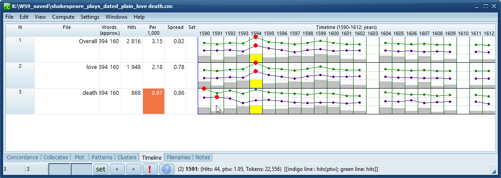This screenshot has width=501, height=178.
Task: Open the View menu
Action: (x=40, y=17)
